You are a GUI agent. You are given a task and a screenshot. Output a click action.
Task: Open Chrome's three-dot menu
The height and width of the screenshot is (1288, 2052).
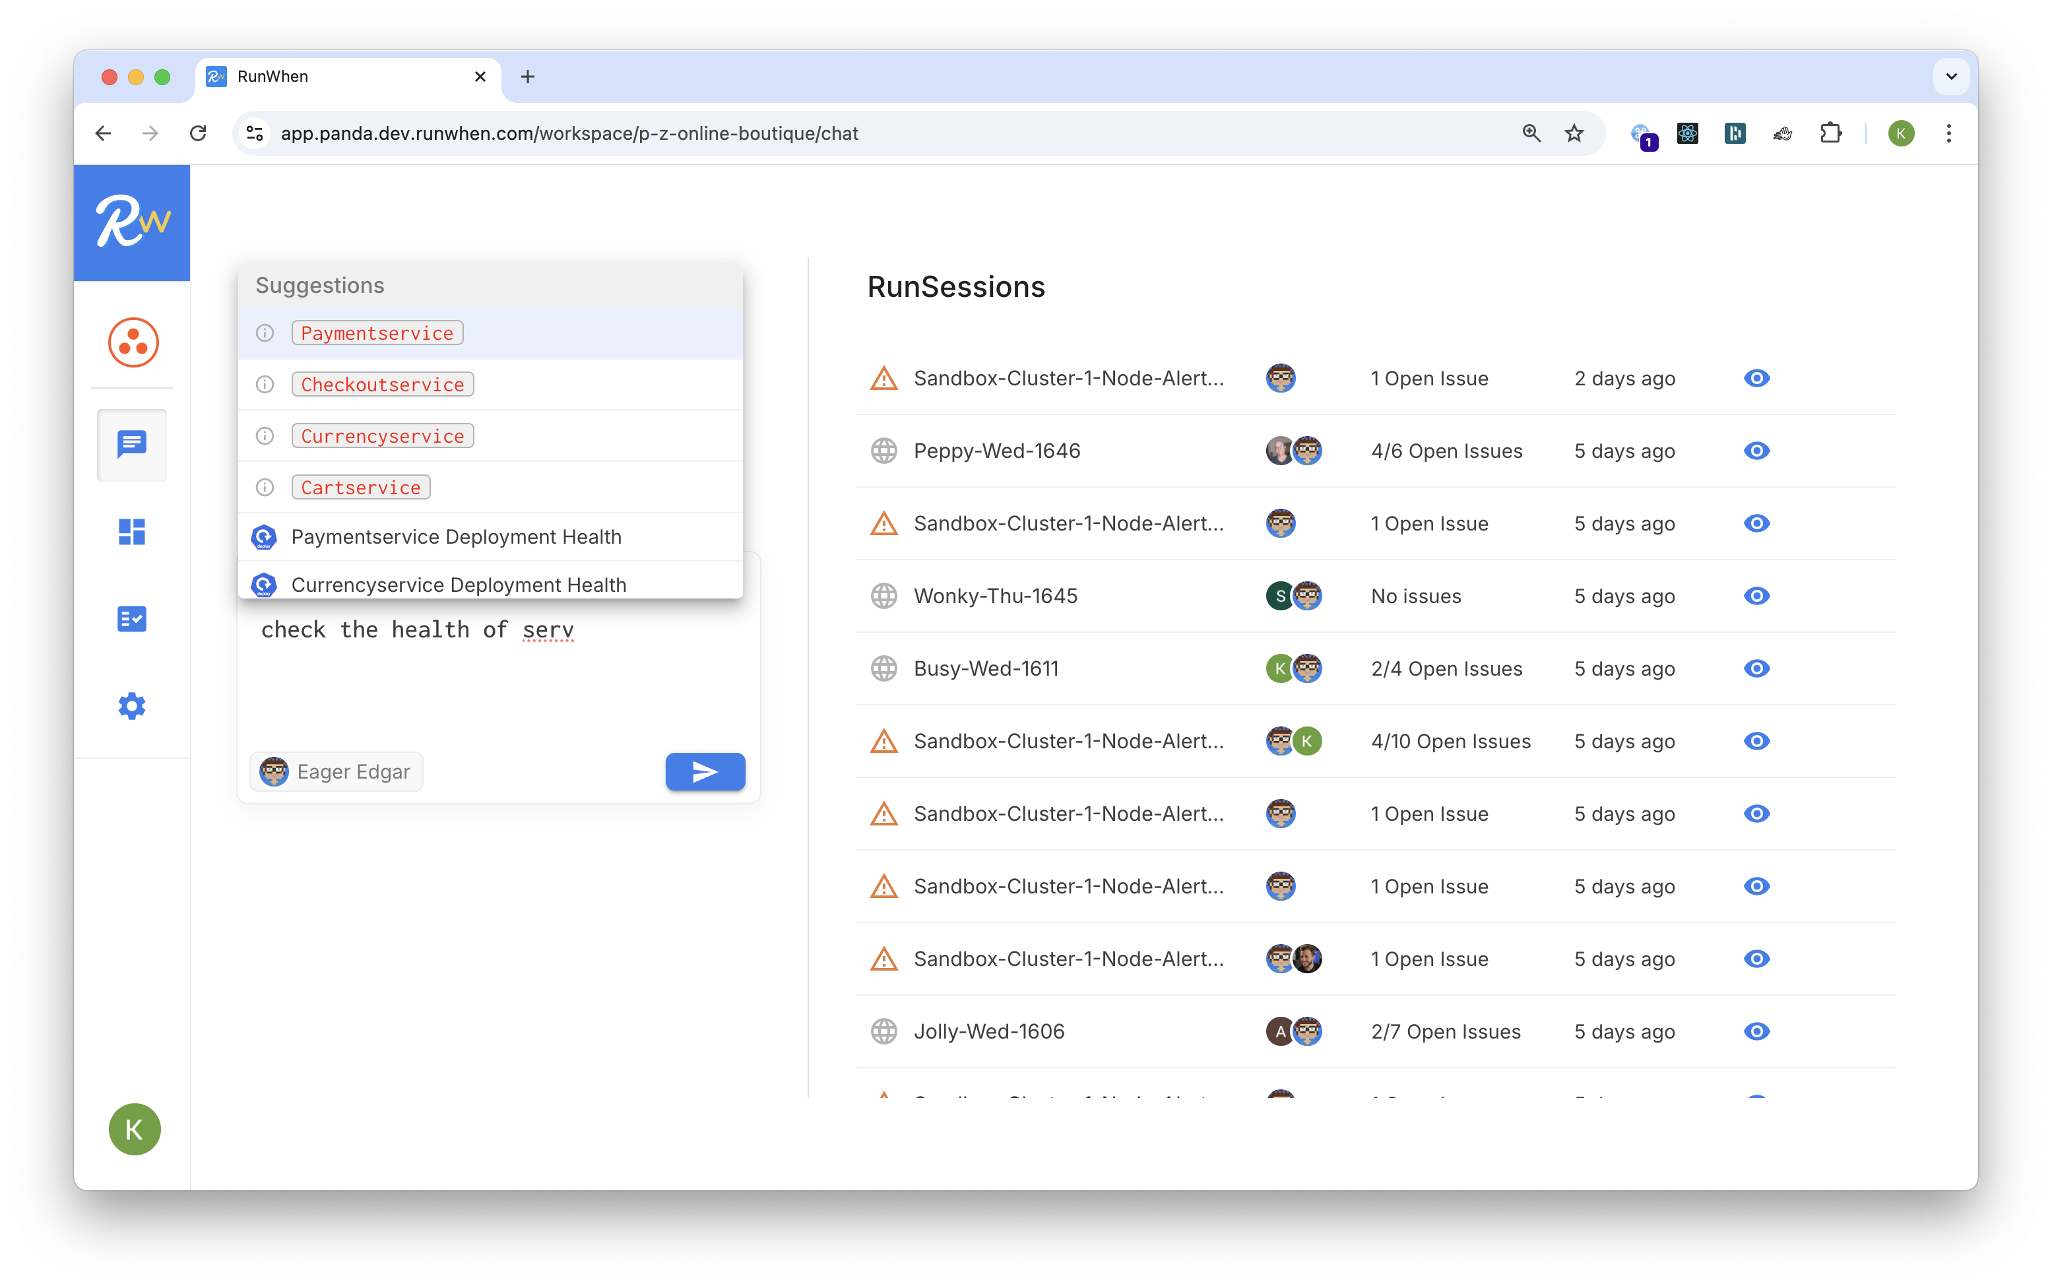pyautogui.click(x=1949, y=134)
